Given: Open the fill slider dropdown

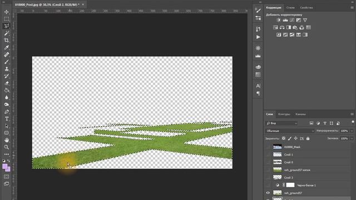Looking at the screenshot, I should (x=352, y=138).
